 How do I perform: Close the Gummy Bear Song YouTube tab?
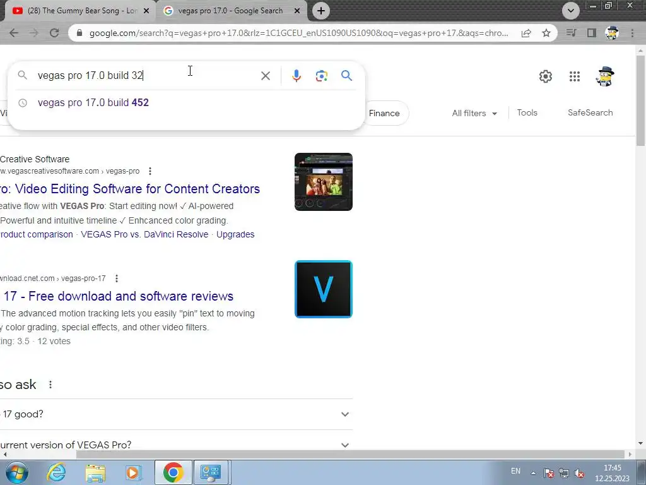pos(146,11)
